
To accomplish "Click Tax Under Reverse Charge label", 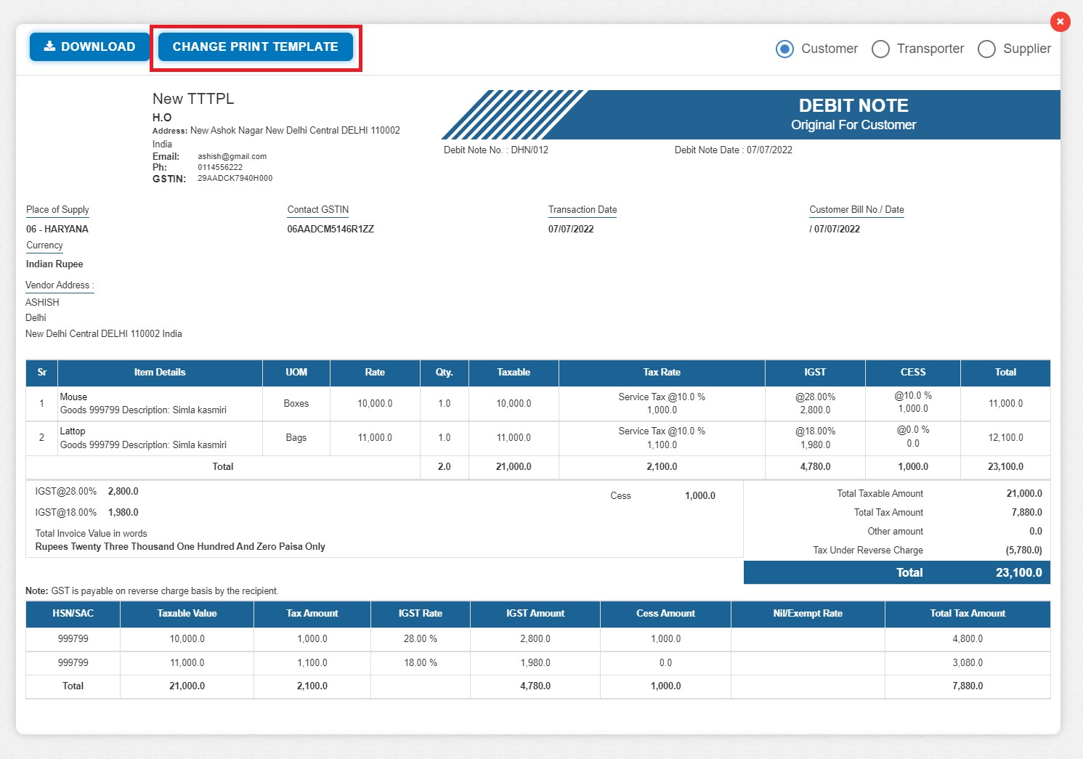I will tap(868, 550).
